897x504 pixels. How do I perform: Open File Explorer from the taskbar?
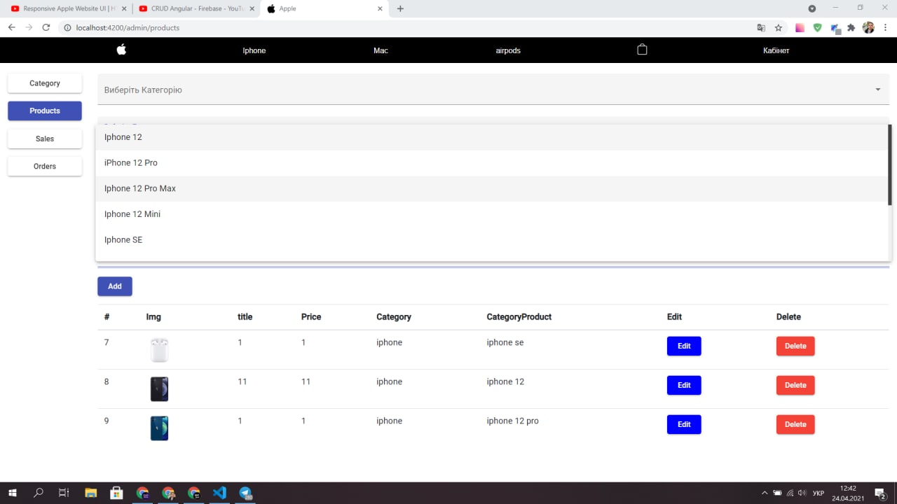[90, 493]
